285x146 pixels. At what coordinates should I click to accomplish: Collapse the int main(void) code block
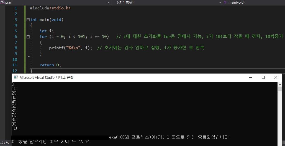[28, 20]
